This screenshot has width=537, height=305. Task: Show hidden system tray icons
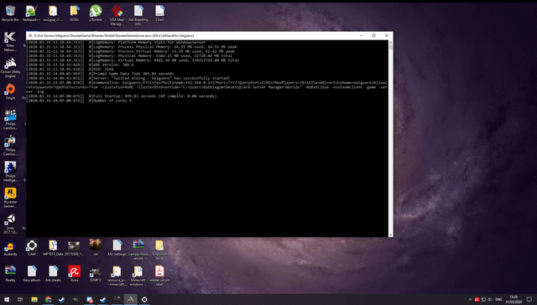[470, 299]
